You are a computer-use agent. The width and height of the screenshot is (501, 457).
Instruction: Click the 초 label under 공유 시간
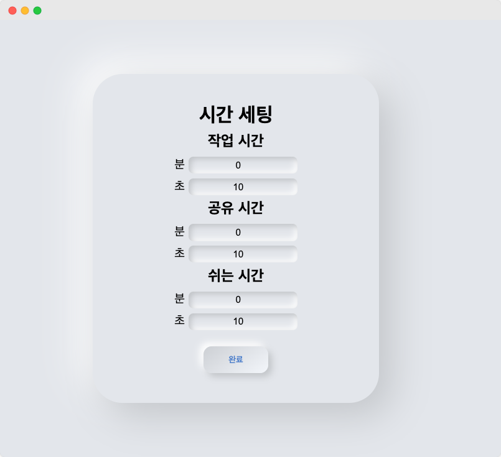click(180, 253)
